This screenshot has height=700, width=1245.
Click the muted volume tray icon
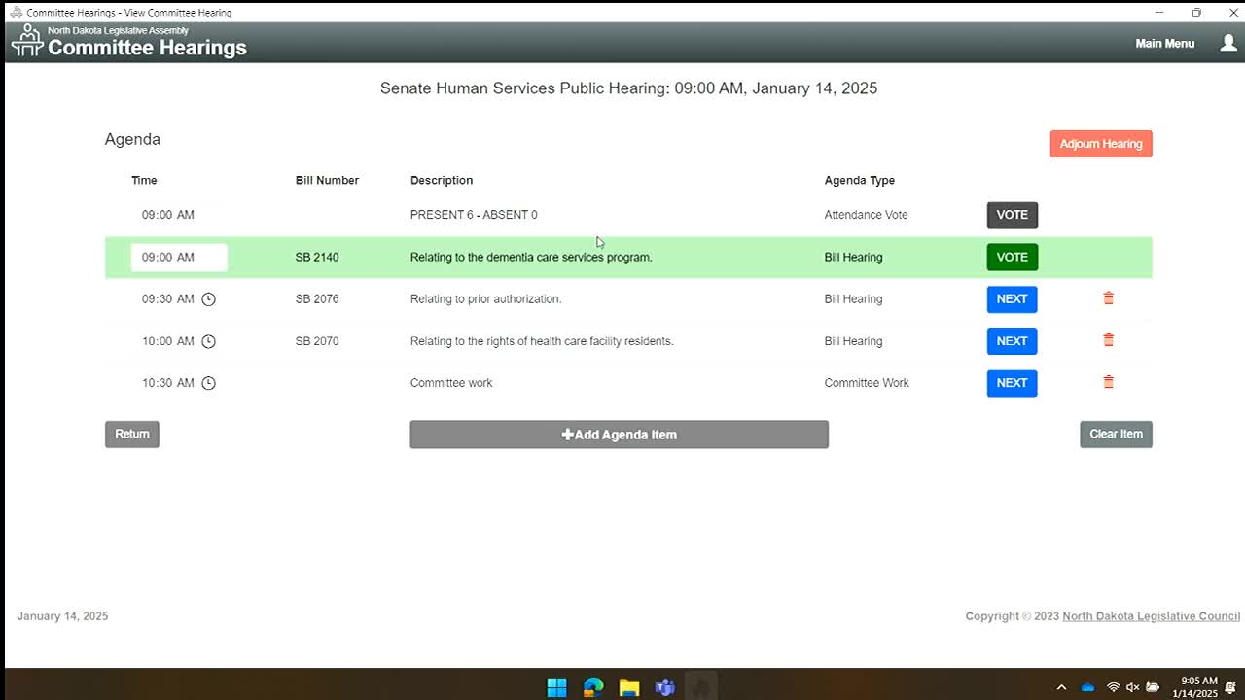[1132, 687]
